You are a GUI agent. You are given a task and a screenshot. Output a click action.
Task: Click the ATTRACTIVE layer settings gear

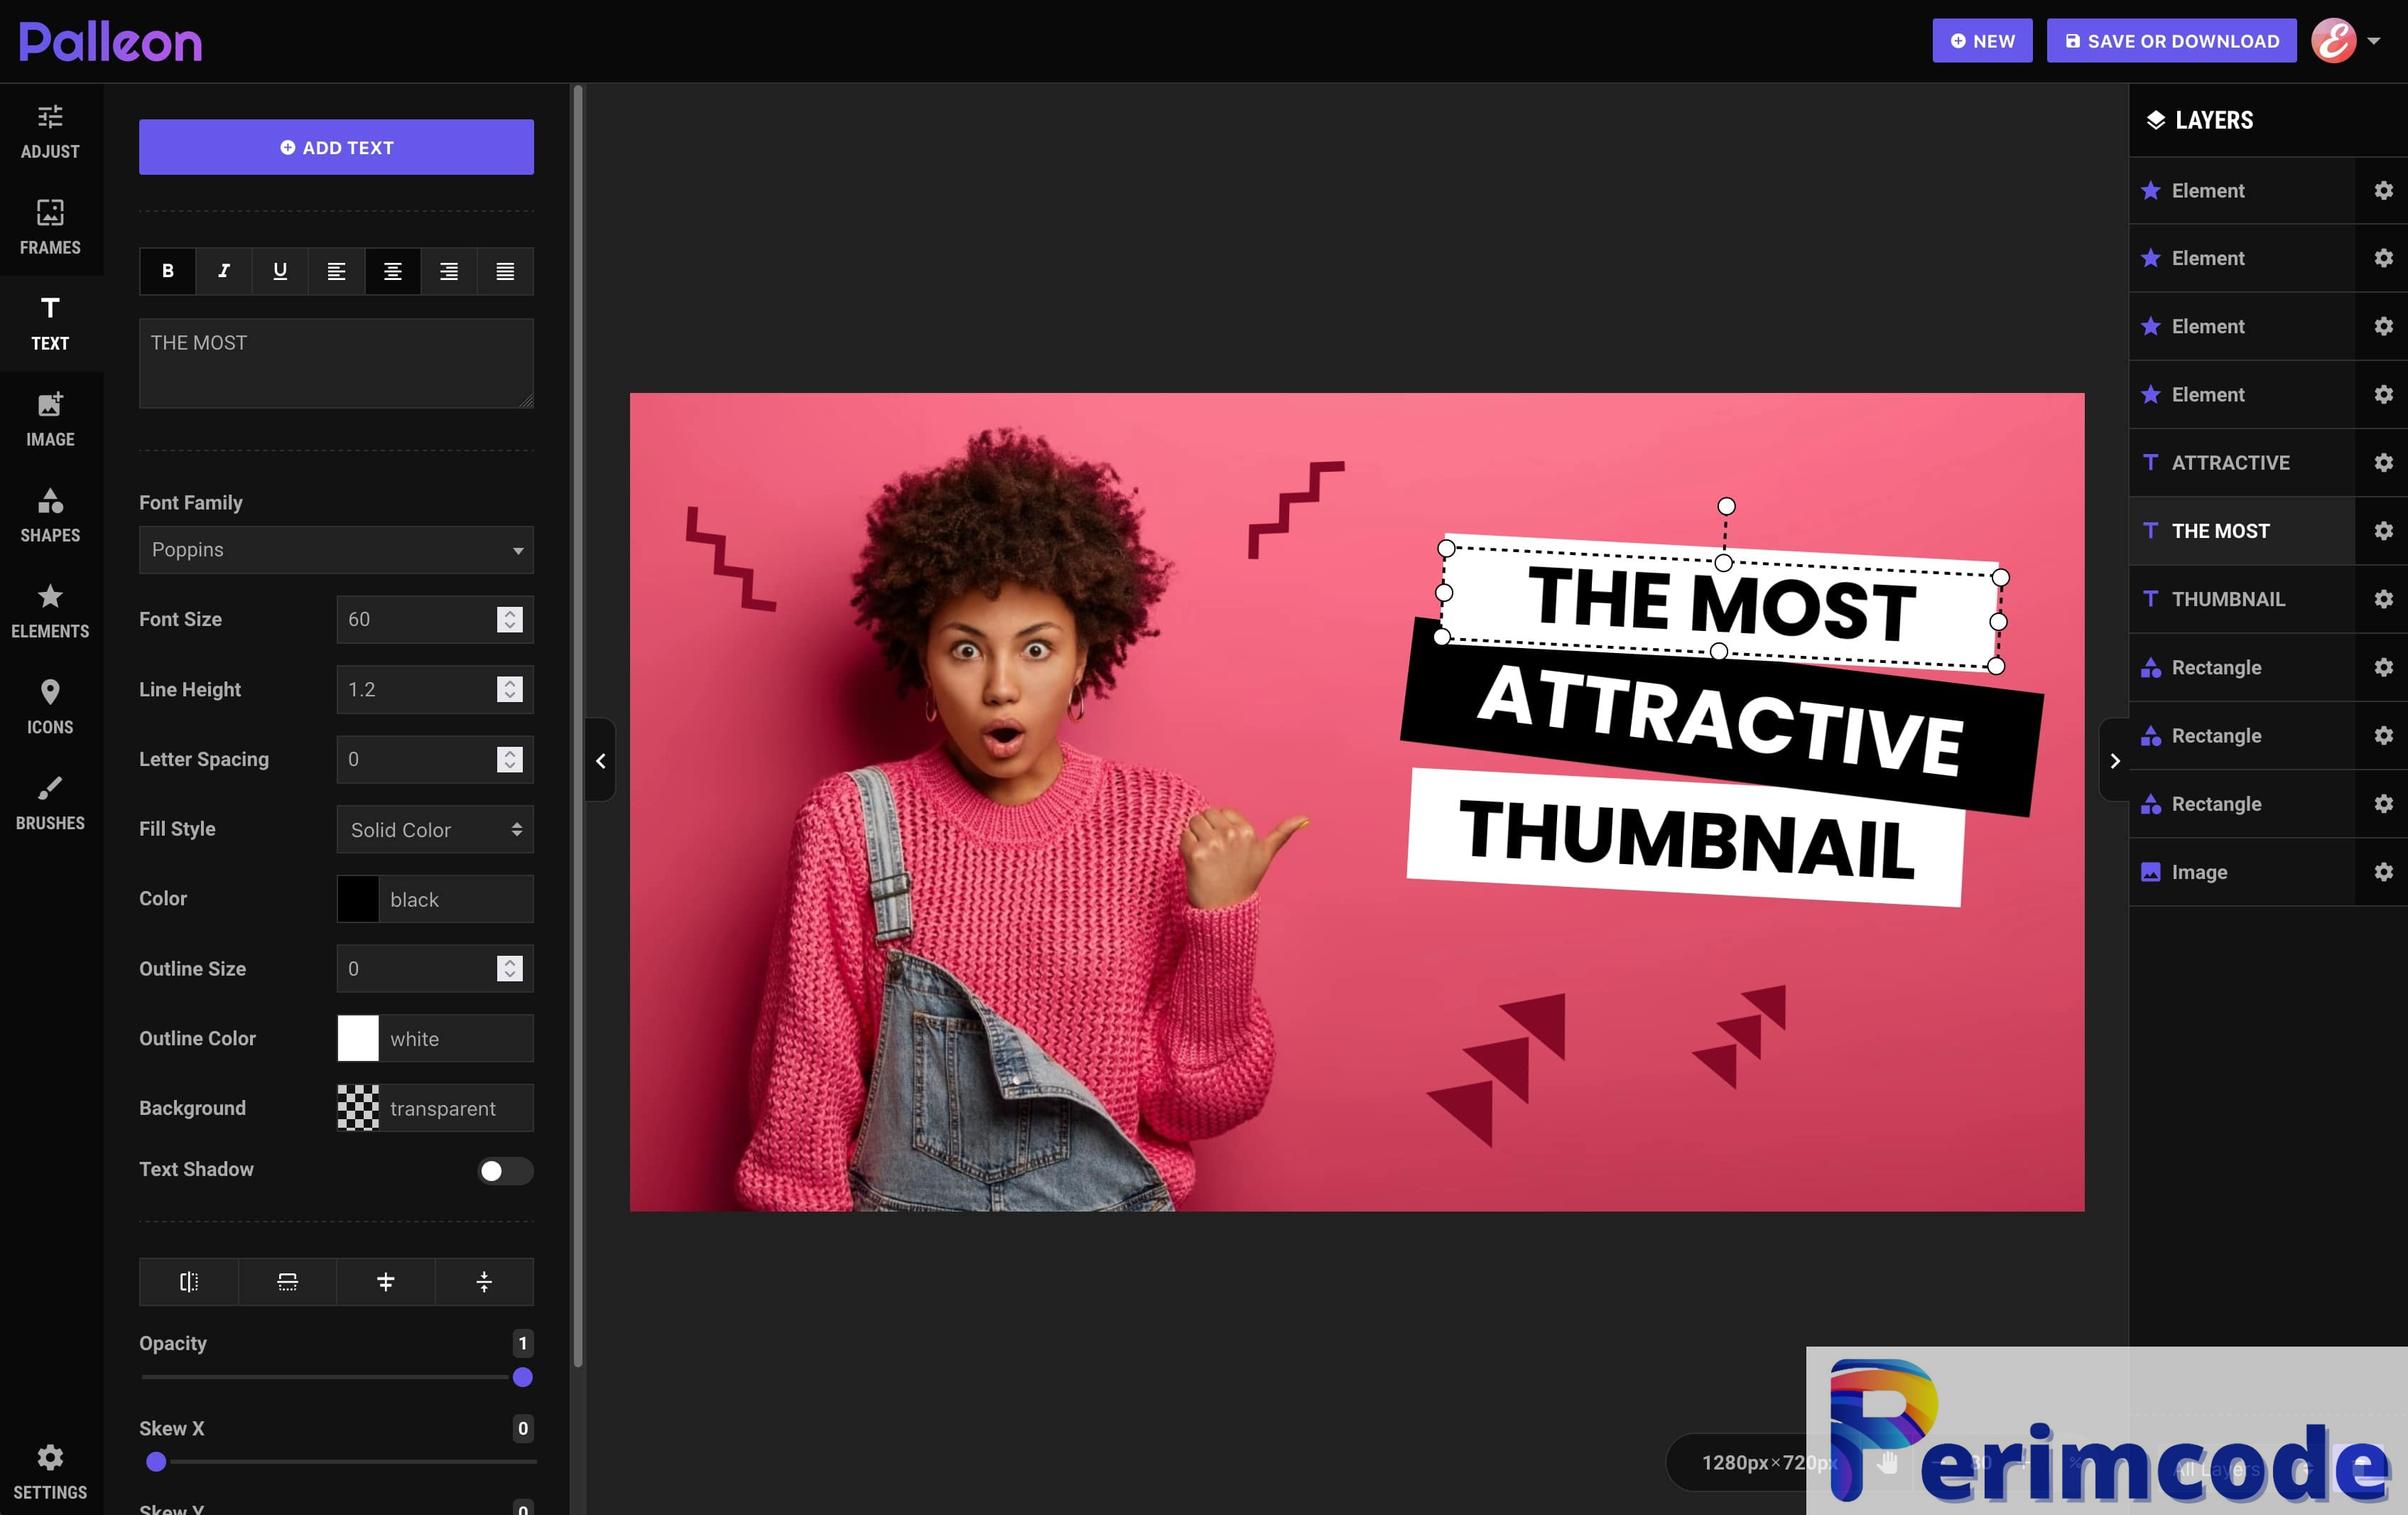click(2382, 460)
